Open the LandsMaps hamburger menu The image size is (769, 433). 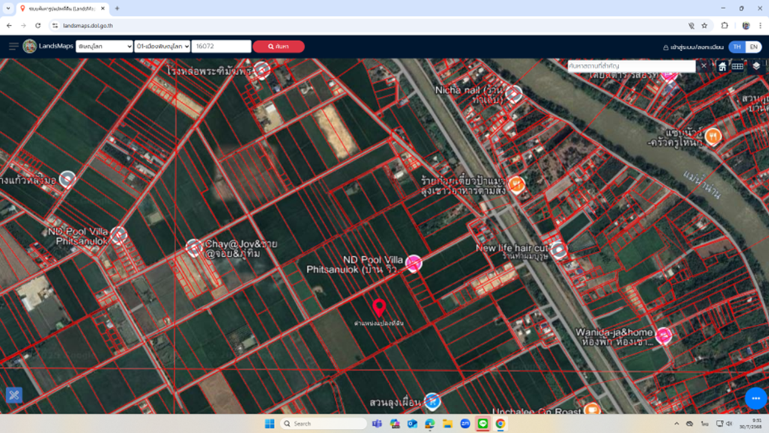13,46
